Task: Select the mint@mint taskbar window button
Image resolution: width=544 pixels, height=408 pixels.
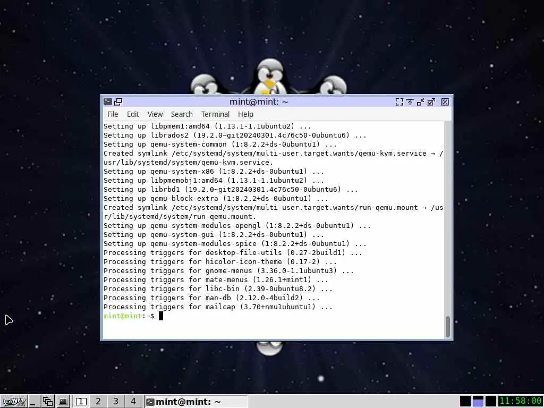Action: [197, 402]
